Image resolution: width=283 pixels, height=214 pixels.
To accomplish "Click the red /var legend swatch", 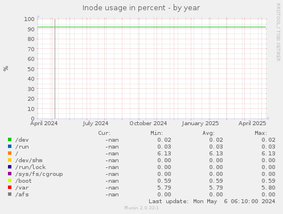I will pyautogui.click(x=10, y=187).
